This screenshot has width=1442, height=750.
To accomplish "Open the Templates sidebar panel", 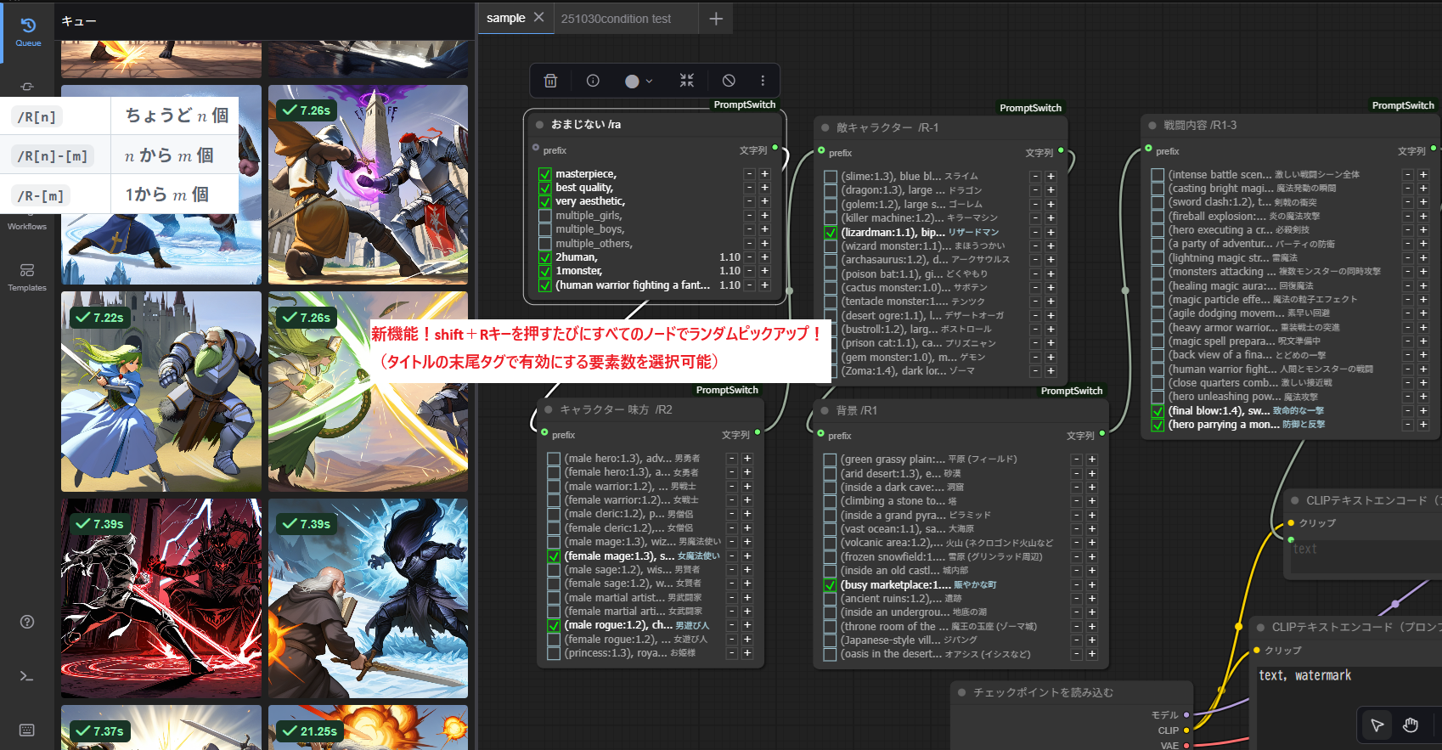I will [27, 277].
